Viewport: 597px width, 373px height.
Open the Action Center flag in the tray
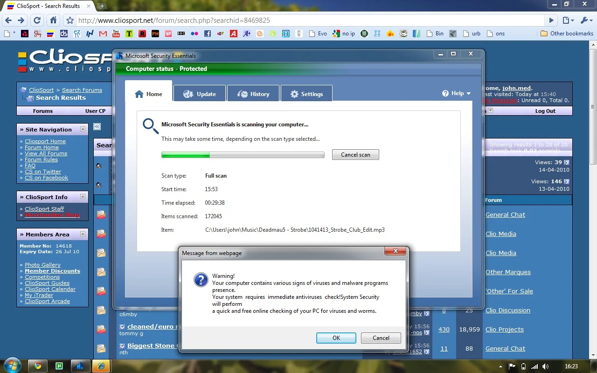[x=512, y=366]
